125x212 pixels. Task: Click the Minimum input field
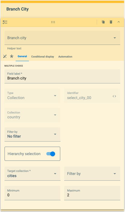(x=32, y=193)
